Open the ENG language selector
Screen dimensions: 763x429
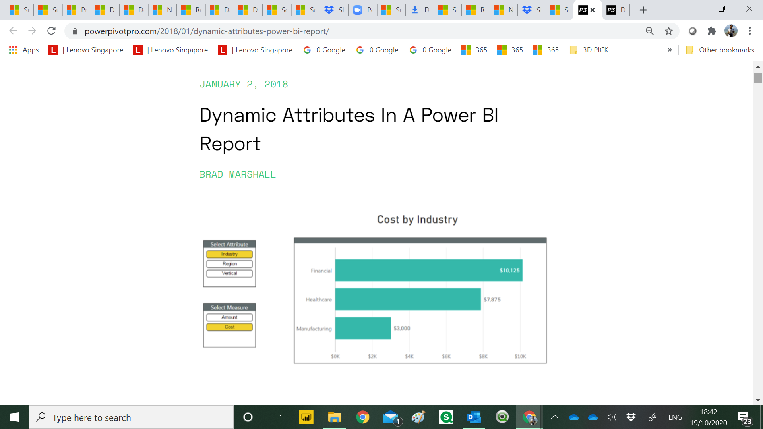[675, 417]
